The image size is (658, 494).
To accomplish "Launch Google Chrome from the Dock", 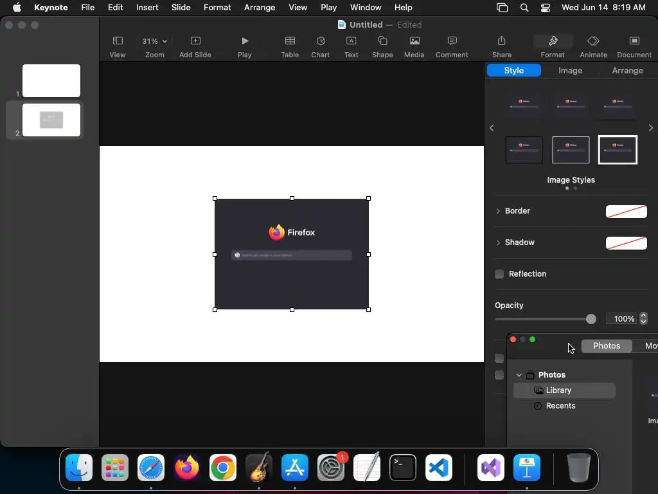I will click(x=223, y=468).
